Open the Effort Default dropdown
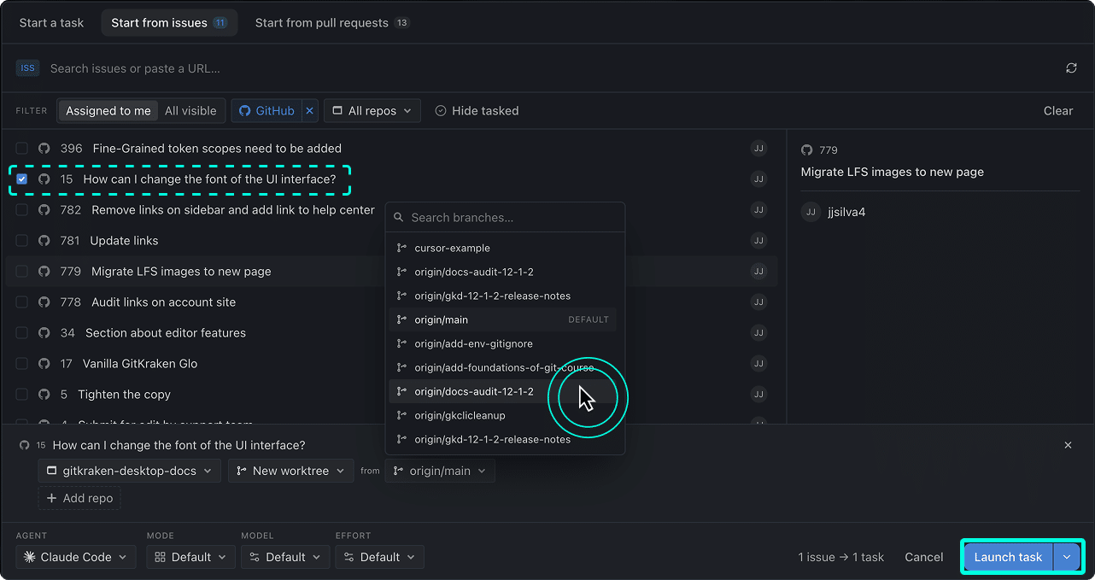Image resolution: width=1095 pixels, height=580 pixels. coord(380,557)
